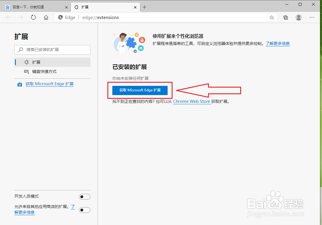Open the Collections icon
The image size is (322, 225).
[x=286, y=18]
